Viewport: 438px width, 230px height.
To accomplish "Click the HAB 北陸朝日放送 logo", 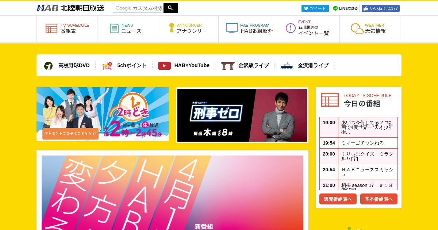I will click(70, 8).
